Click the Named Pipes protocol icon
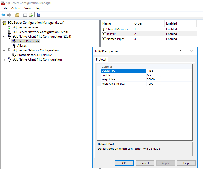203x169 pixels. click(104, 39)
